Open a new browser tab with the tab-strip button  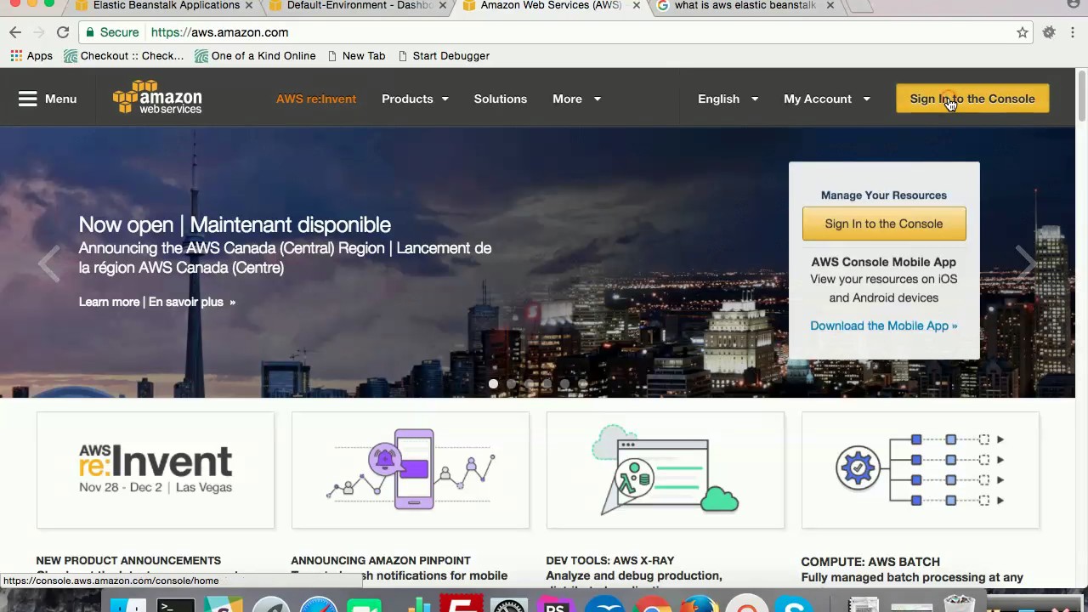coord(860,6)
